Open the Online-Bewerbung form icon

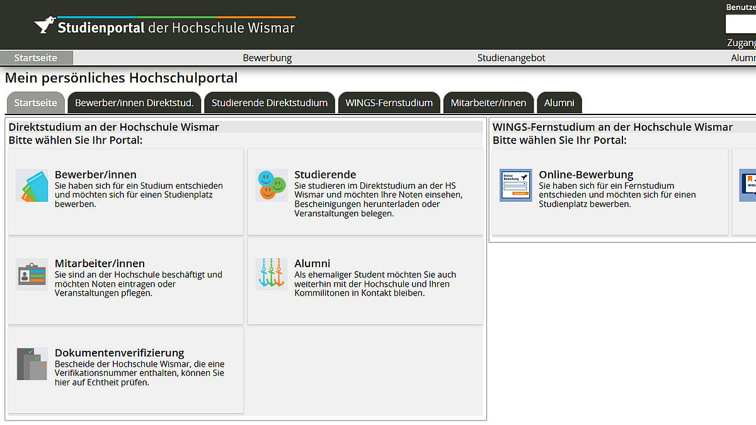coord(516,185)
